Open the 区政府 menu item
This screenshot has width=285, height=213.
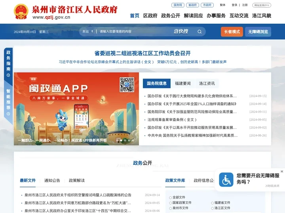click(x=150, y=16)
